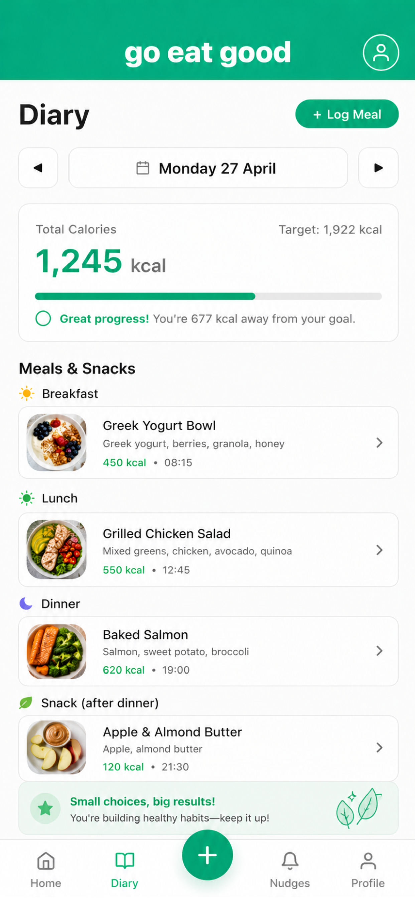Tap the green floating plus button
Viewport: 415px width, 898px height.
(x=207, y=855)
